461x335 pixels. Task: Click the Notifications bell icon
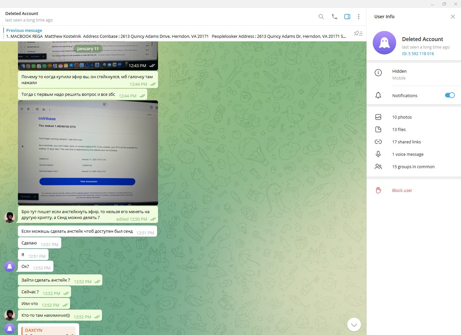click(x=378, y=95)
